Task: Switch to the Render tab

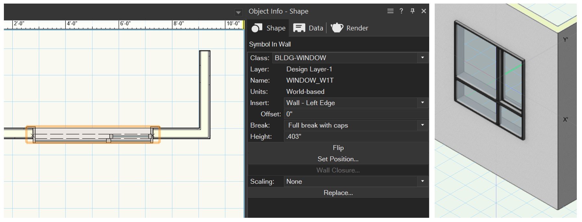Action: coord(357,28)
